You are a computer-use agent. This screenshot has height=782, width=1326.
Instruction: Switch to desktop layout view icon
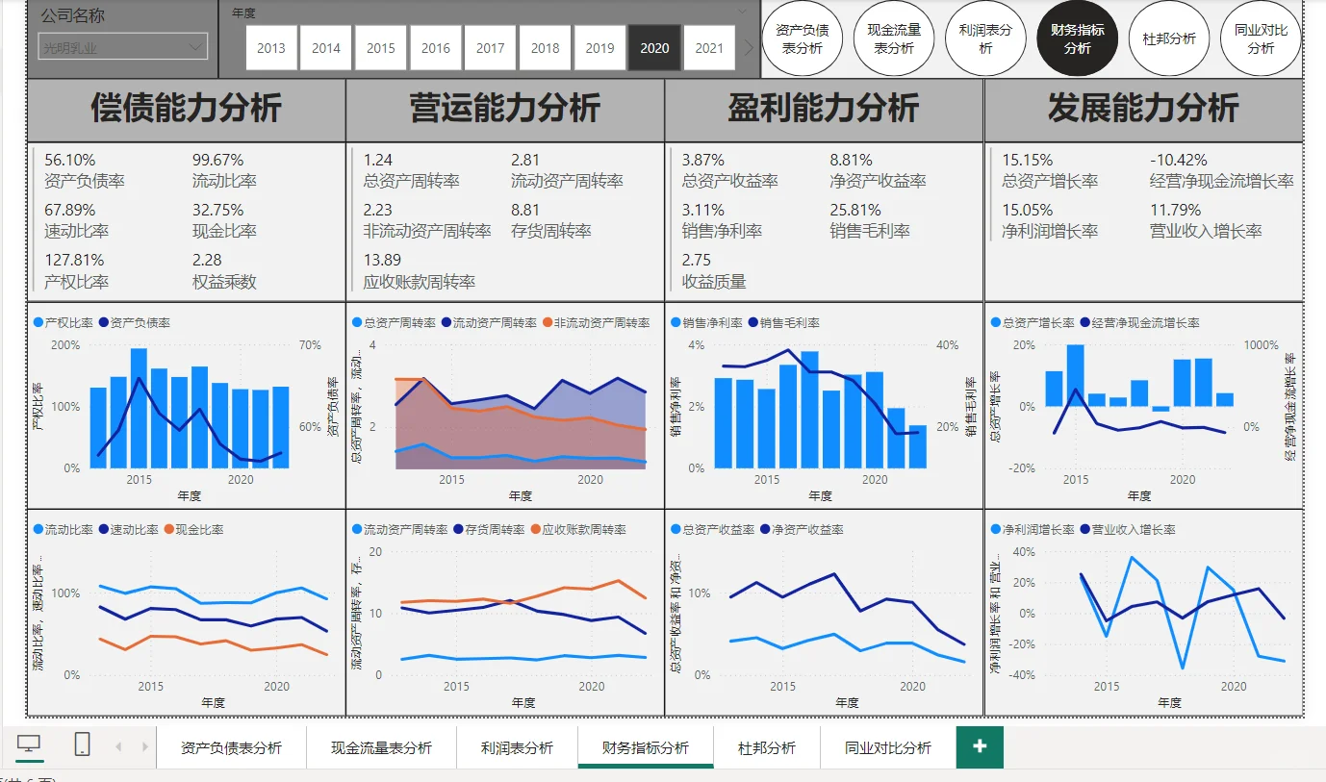tap(30, 744)
